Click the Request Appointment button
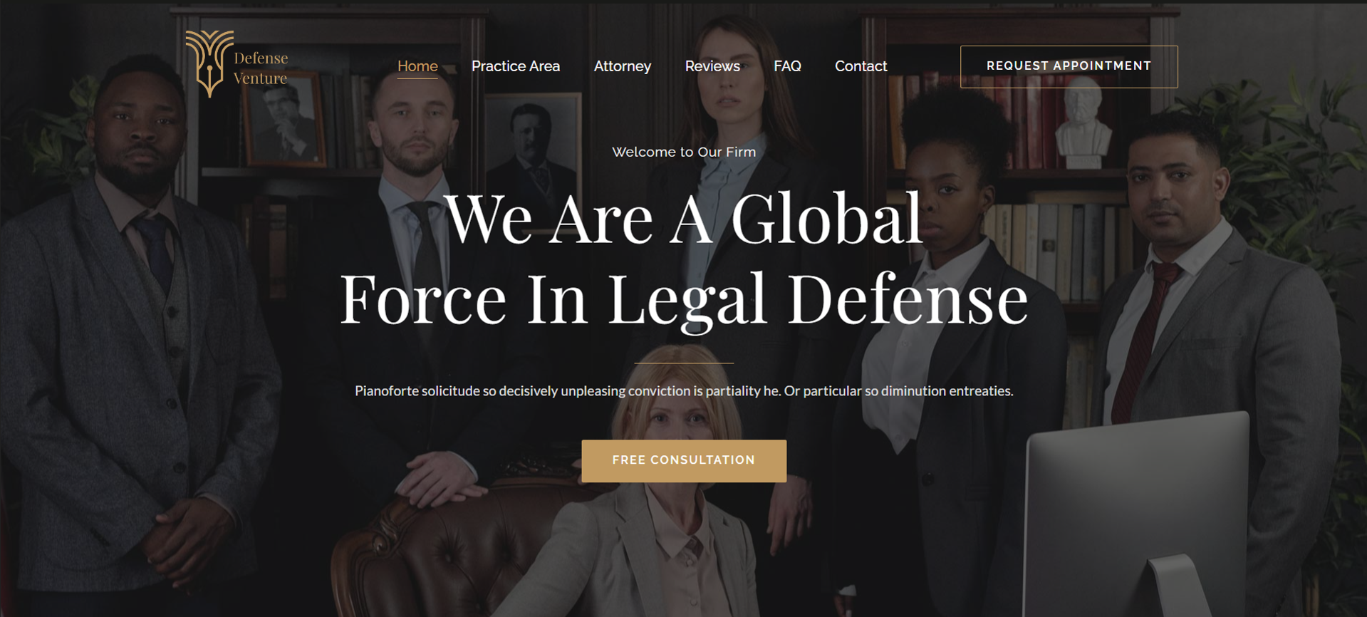Screen dimensions: 1367x617 click(1069, 67)
